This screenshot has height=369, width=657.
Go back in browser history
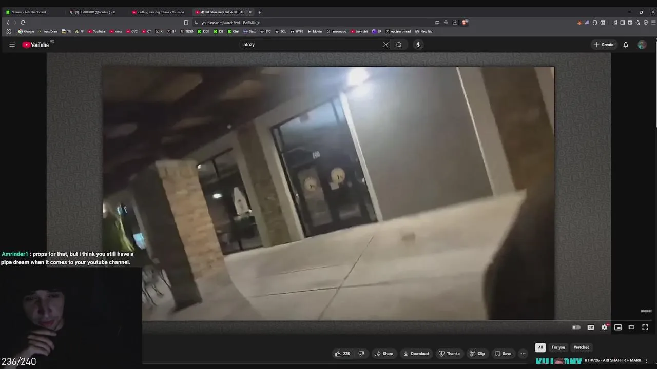pyautogui.click(x=7, y=23)
